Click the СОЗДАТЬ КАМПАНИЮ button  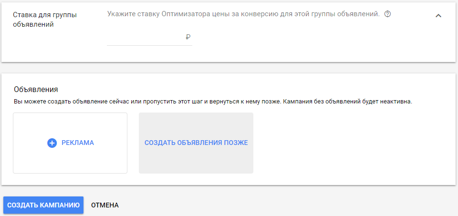coord(43,205)
